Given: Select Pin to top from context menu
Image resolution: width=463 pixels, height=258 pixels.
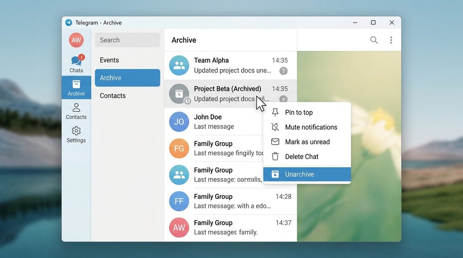Looking at the screenshot, I should 298,113.
